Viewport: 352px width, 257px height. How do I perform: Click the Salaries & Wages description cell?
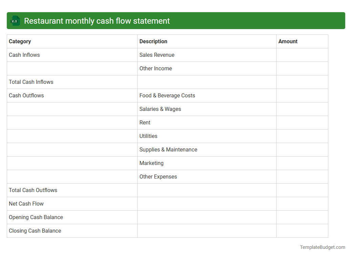160,109
